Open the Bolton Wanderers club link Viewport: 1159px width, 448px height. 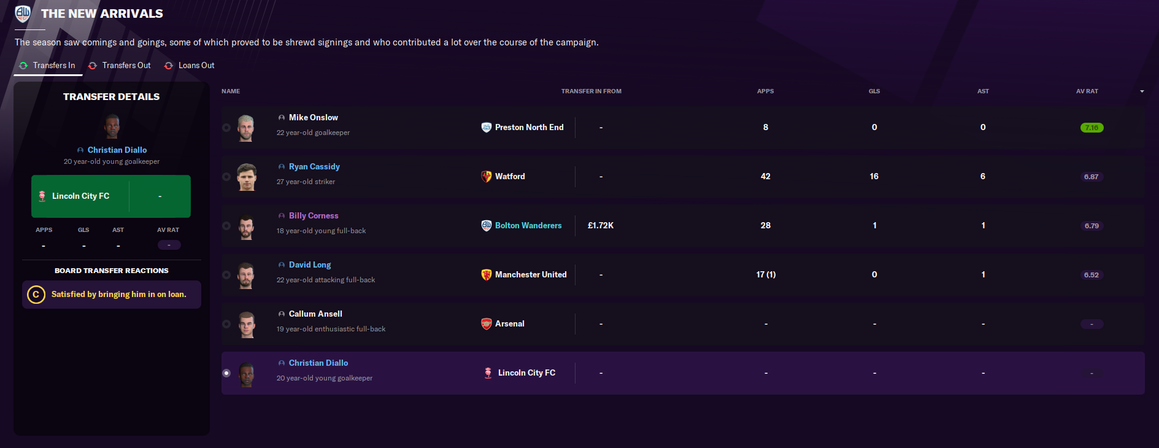click(528, 226)
